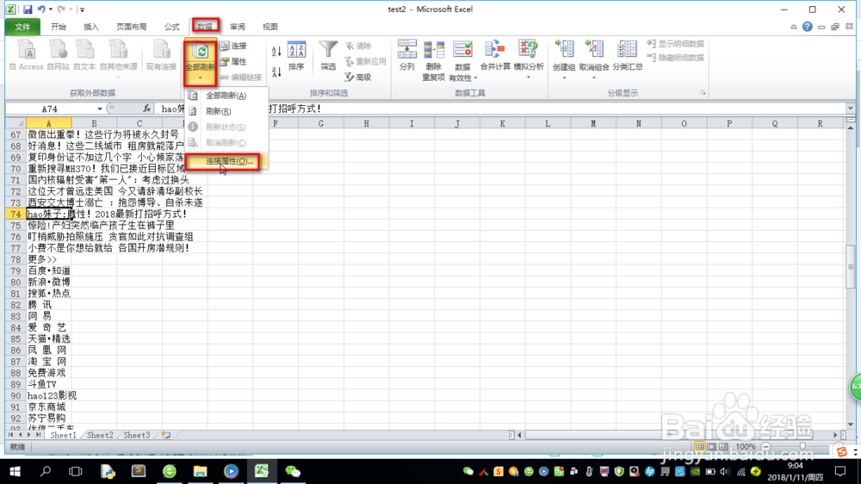The height and width of the screenshot is (484, 861).
Task: Click the Undo icon in quick access toolbar
Action: click(x=41, y=9)
